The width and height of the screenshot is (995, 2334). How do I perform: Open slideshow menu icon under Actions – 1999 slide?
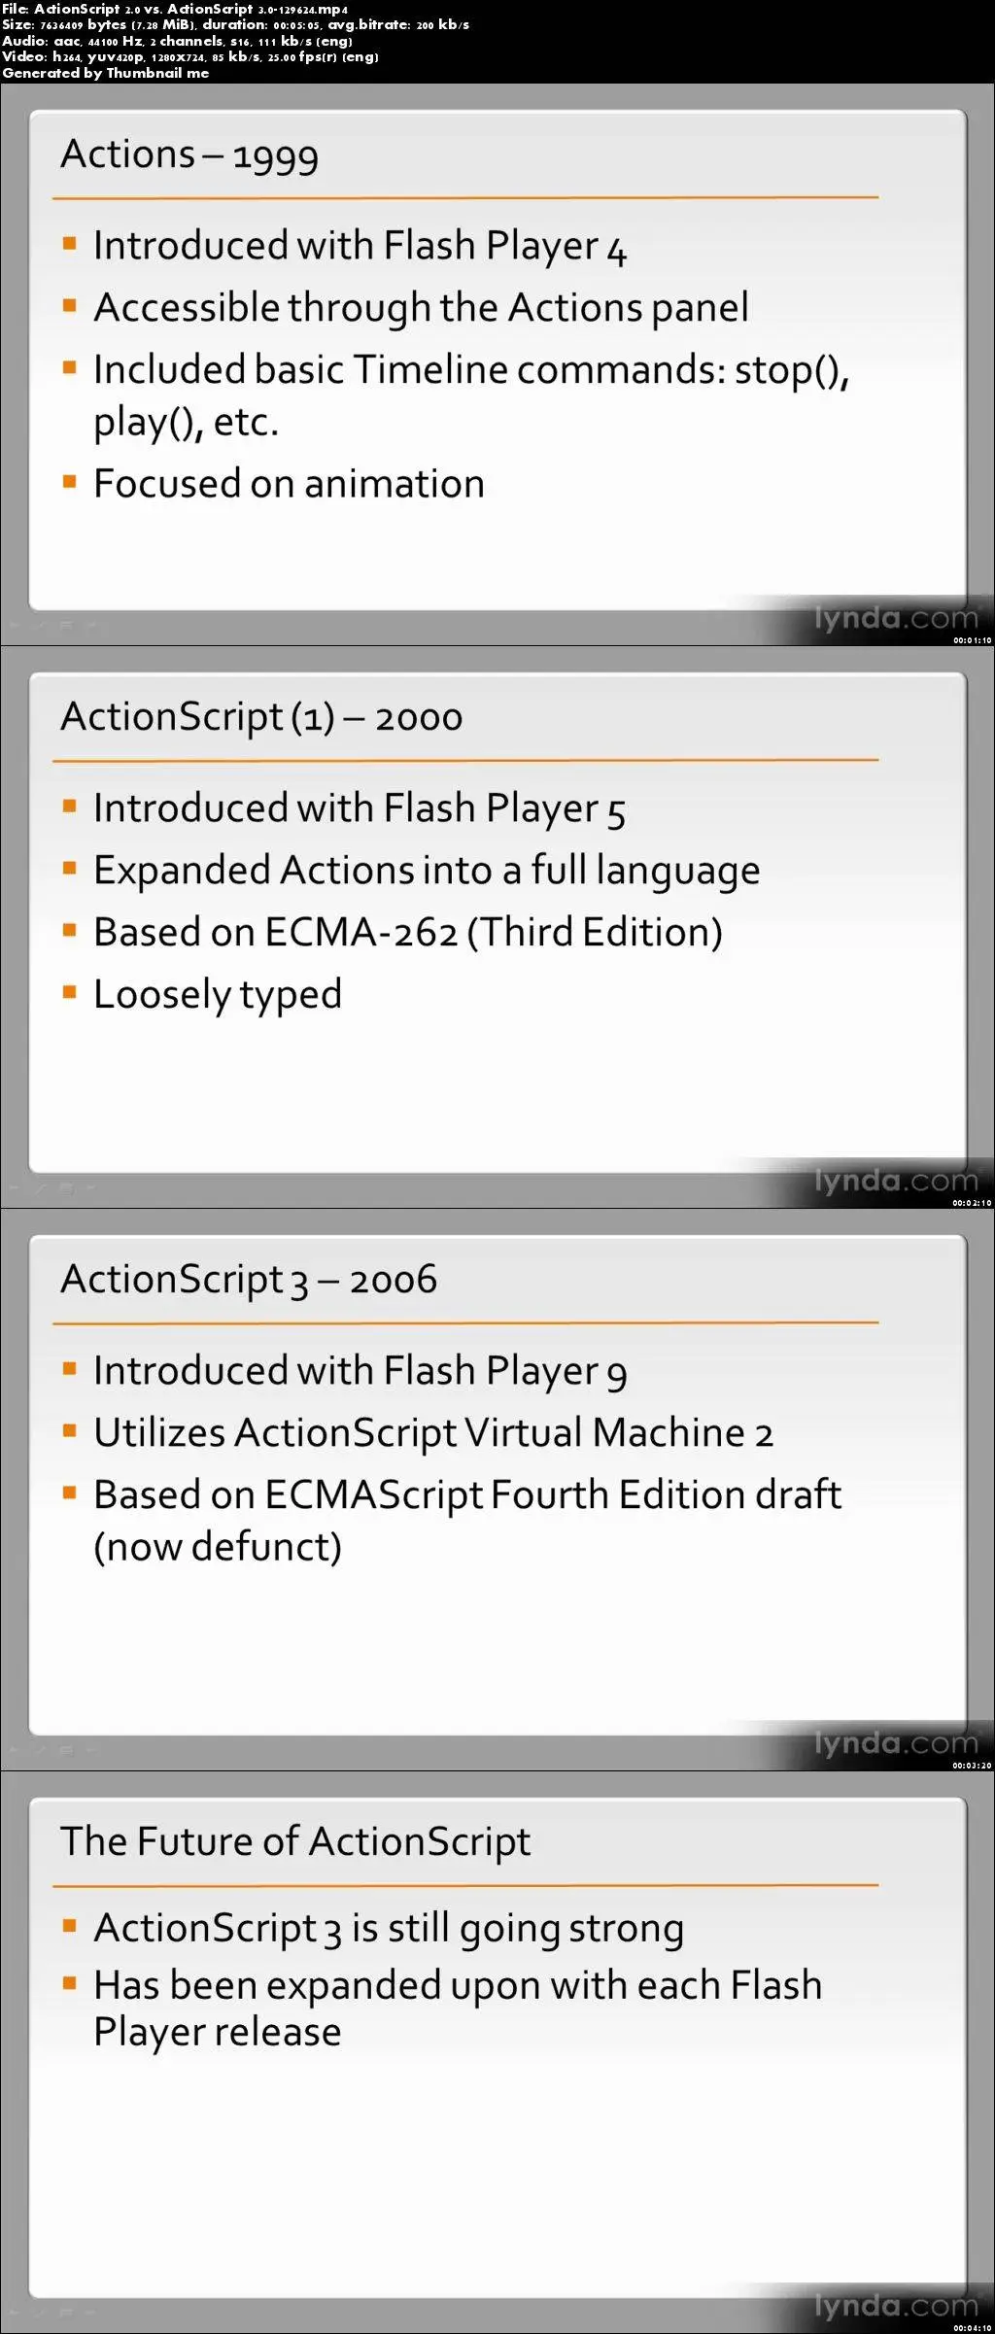tap(66, 627)
